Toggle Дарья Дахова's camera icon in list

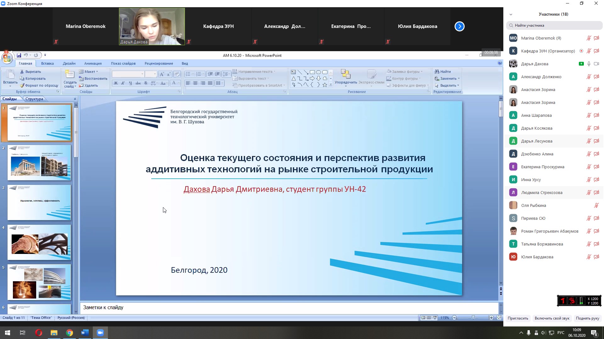click(x=596, y=64)
